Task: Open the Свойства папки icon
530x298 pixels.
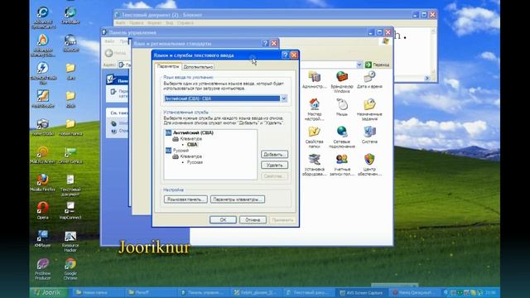Action: [x=315, y=137]
